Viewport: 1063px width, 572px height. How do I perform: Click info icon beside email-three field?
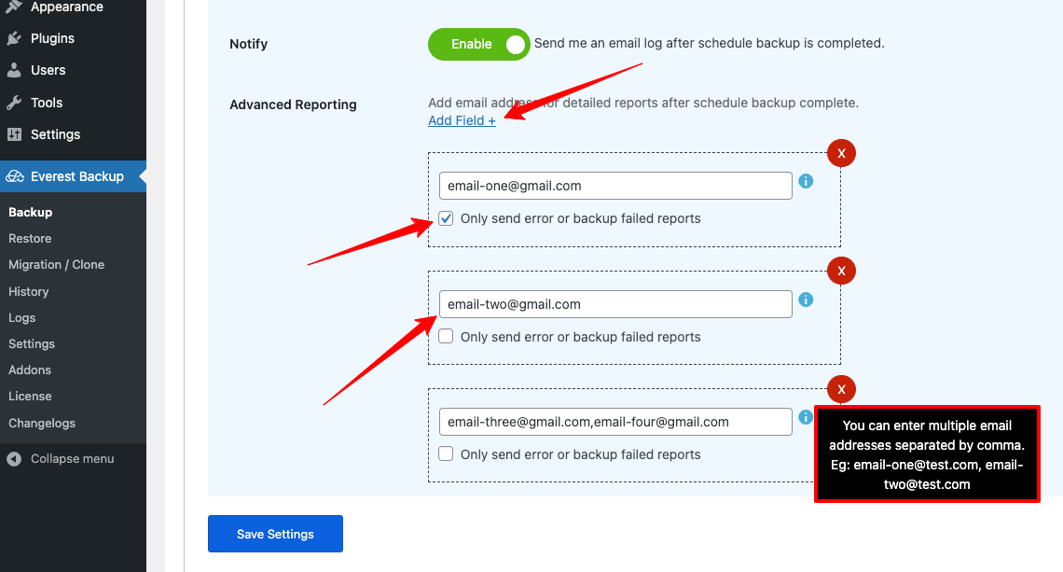pyautogui.click(x=807, y=417)
